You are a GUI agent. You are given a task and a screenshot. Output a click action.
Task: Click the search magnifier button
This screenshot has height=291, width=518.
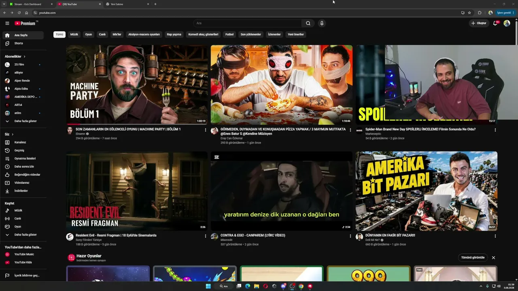pyautogui.click(x=308, y=23)
